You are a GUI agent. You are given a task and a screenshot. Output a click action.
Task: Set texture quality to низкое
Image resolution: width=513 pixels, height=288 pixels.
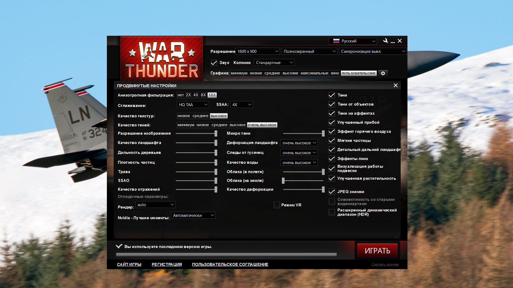coord(184,116)
